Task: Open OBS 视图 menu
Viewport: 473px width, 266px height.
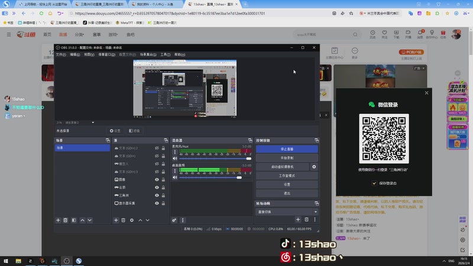Action: 89,54
